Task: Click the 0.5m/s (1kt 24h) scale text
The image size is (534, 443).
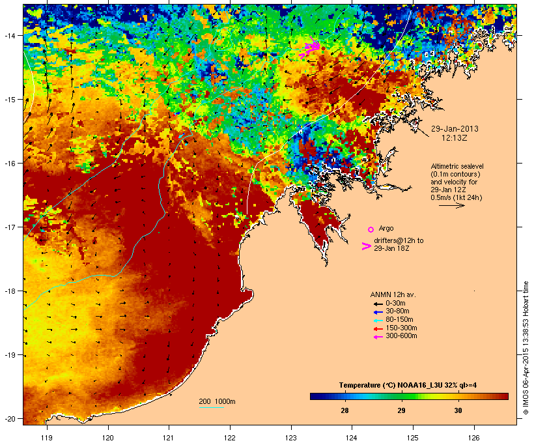Action: pos(457,197)
